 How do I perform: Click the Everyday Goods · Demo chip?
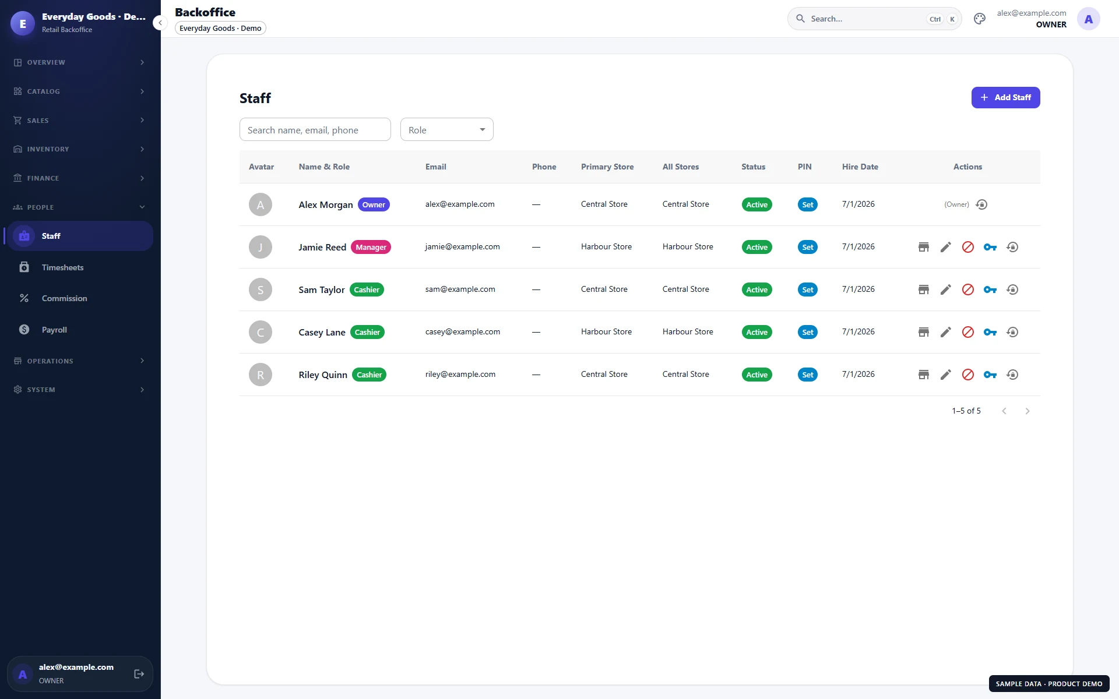220,28
